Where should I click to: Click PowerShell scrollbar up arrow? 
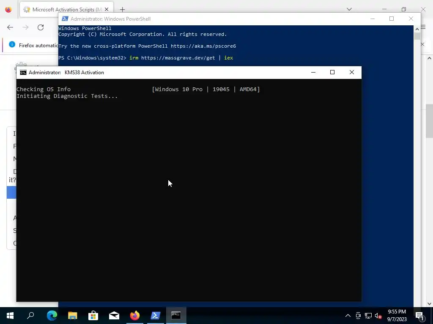click(x=417, y=29)
